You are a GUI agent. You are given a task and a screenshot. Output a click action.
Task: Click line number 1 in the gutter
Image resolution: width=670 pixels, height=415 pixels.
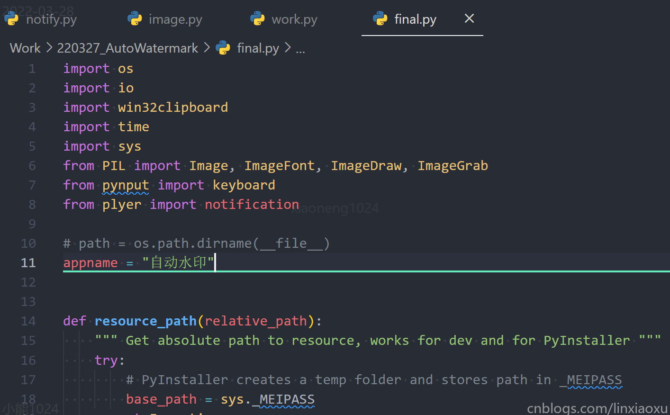tap(32, 69)
